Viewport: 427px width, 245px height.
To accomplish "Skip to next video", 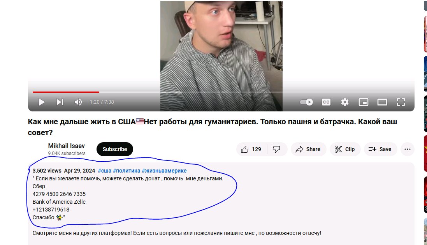I will point(60,102).
